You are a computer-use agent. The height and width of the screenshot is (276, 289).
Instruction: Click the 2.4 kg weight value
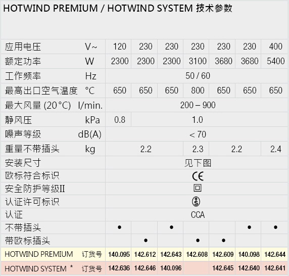click(276, 149)
